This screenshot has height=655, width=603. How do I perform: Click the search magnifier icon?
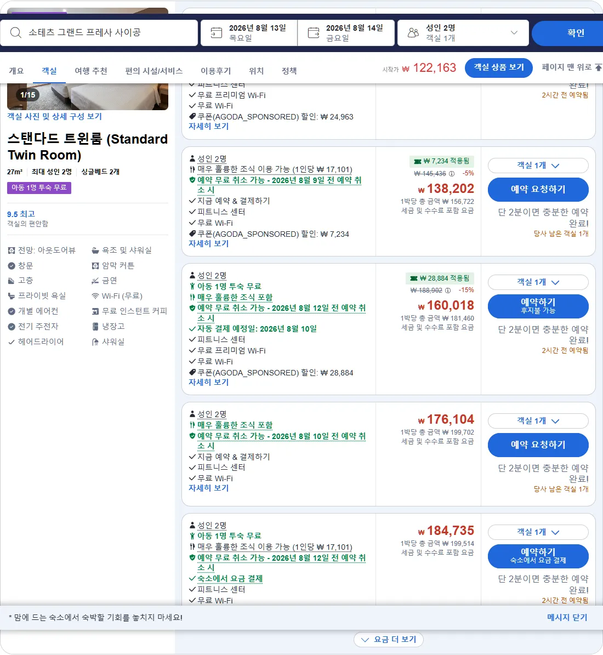point(15,32)
